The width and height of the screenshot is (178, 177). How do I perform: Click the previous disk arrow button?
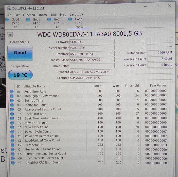10,35
